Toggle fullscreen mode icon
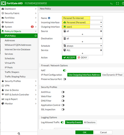 117,3
